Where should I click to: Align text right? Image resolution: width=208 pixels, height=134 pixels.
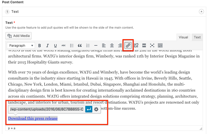(x=120, y=45)
